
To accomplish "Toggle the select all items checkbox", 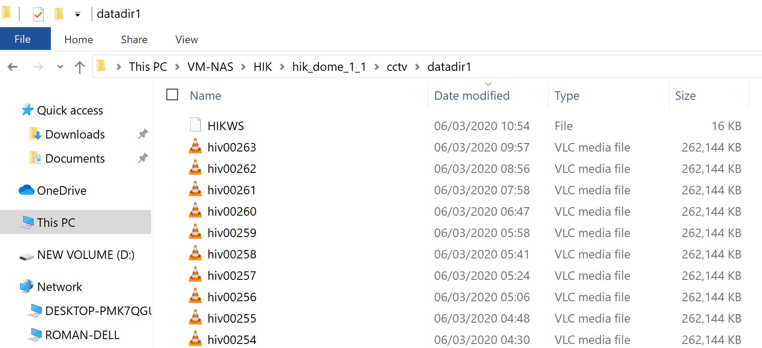I will (172, 95).
